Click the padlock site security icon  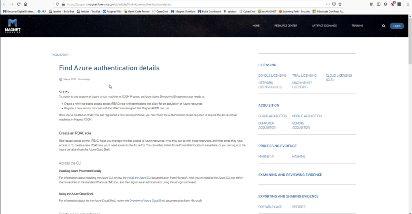point(63,4)
